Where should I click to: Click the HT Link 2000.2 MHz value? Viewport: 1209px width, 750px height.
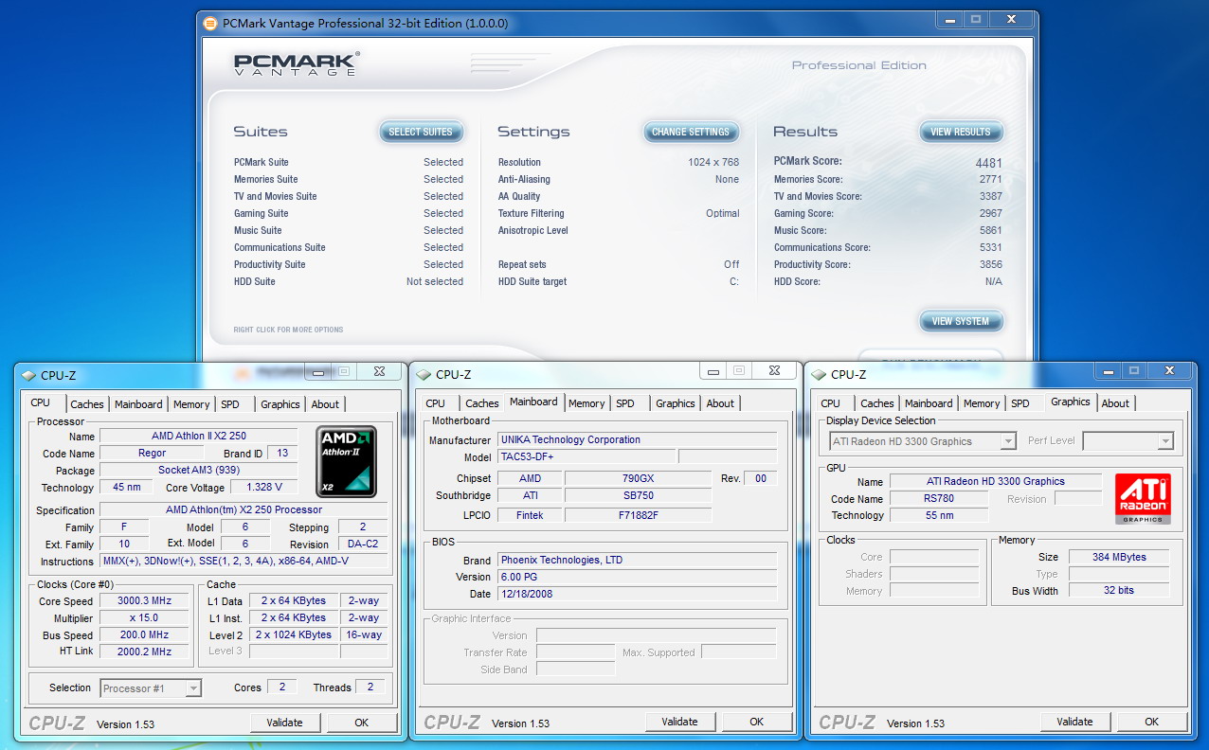tap(145, 652)
